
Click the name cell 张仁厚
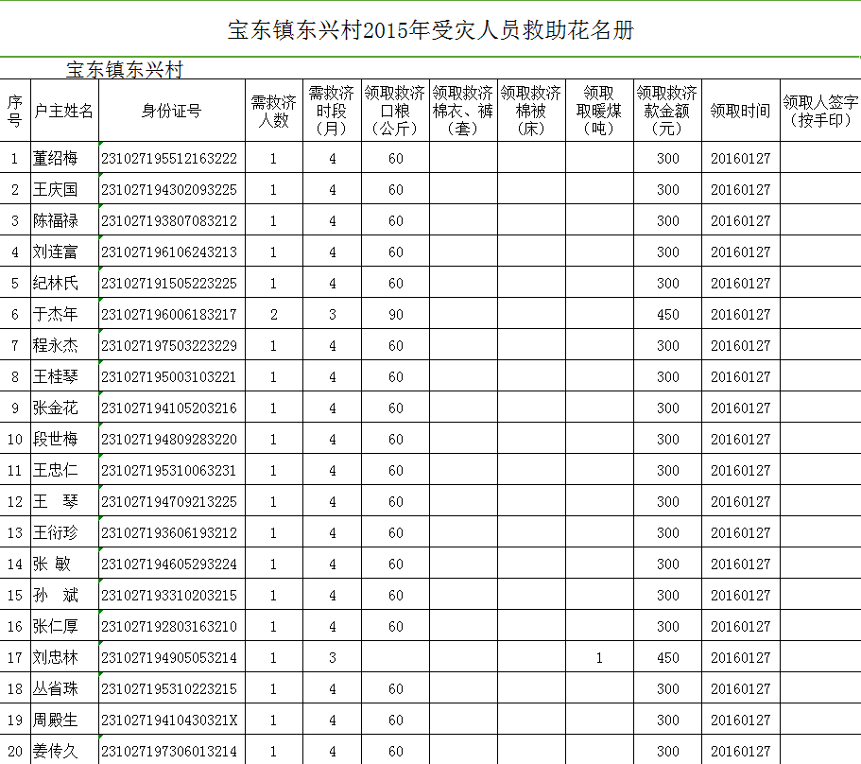point(65,626)
